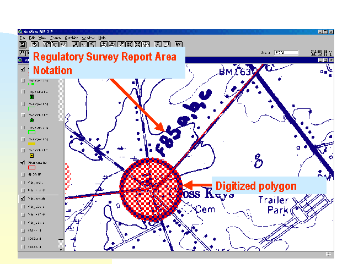Enable the theme with yellow bar symbol
Viewport: 353px width, 264px height.
click(x=23, y=139)
